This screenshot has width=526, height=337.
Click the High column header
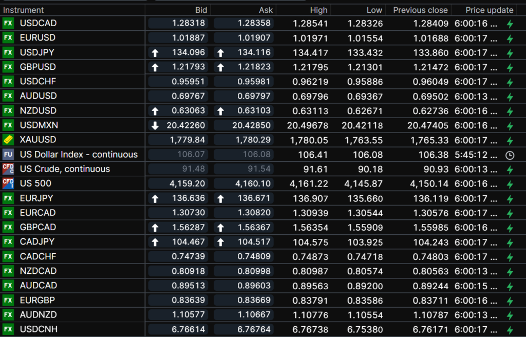pos(318,10)
